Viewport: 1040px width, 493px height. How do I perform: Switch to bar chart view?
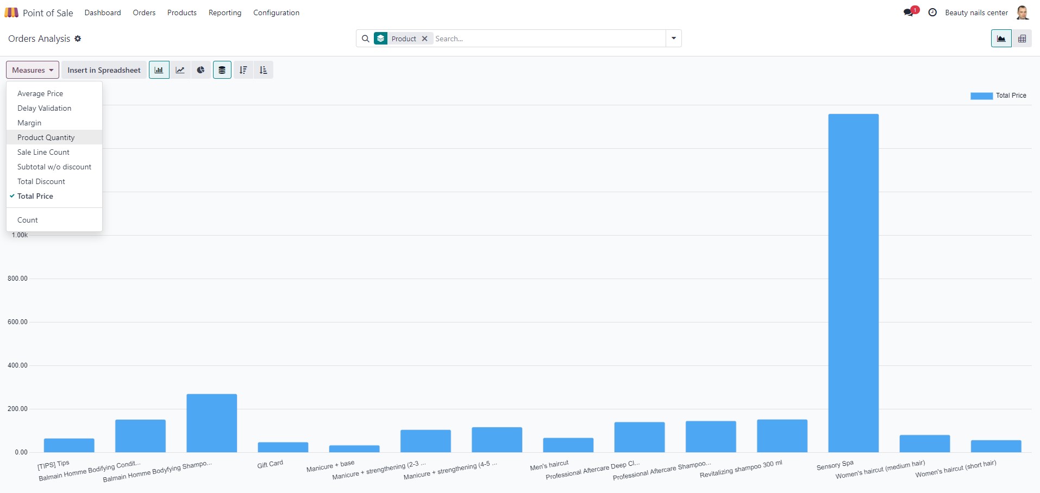click(x=159, y=70)
